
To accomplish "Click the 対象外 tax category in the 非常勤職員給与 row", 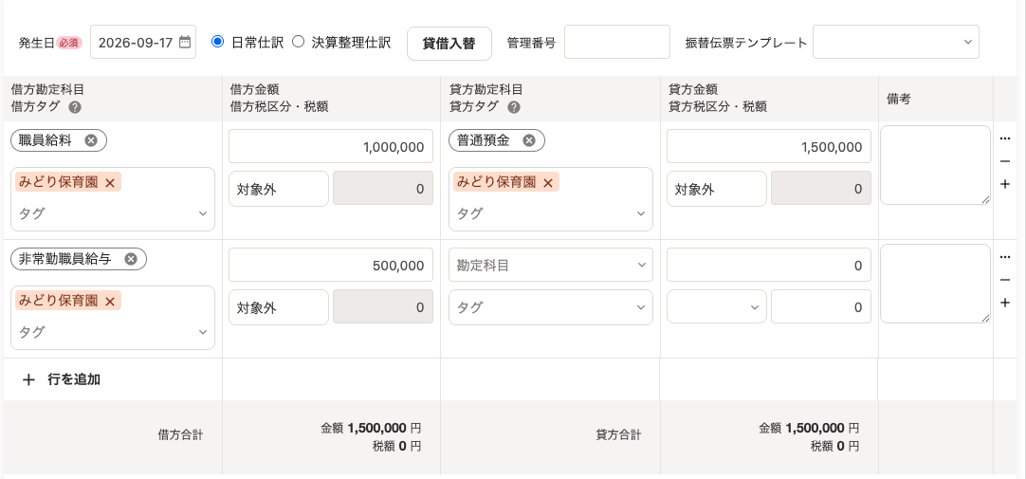I will [x=278, y=307].
